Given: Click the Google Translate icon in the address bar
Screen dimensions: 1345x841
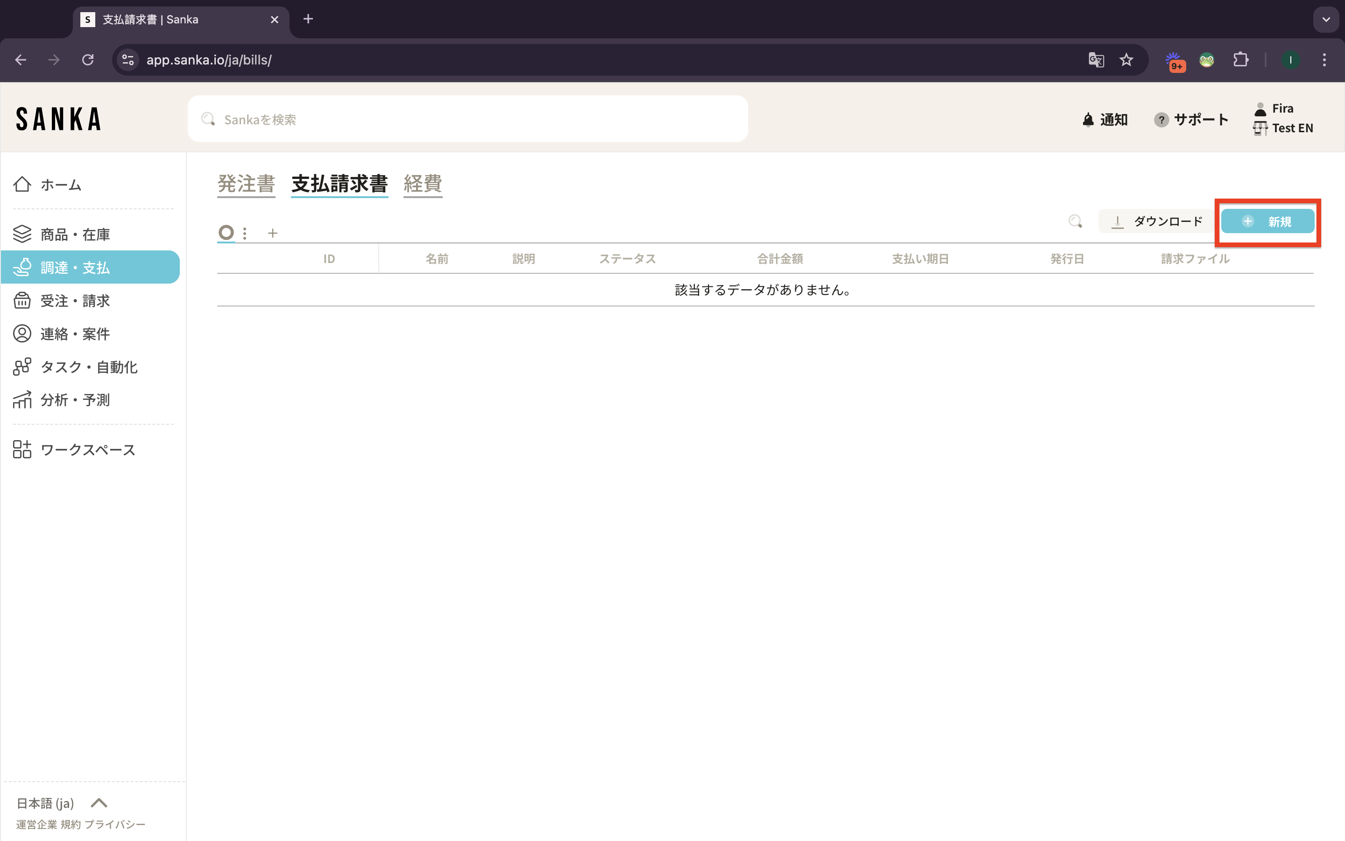Looking at the screenshot, I should pos(1096,60).
